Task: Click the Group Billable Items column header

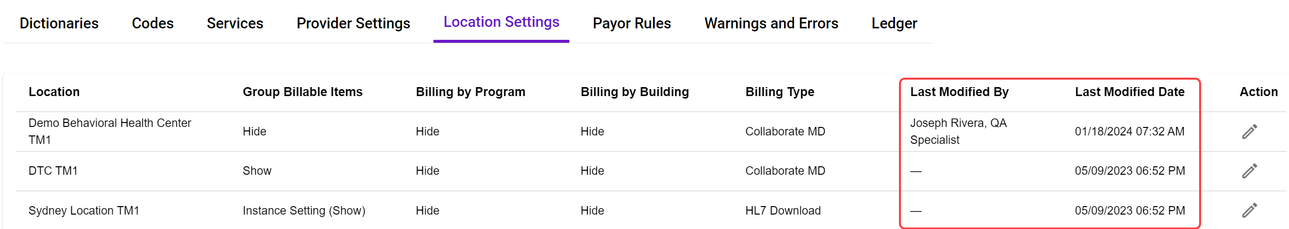Action: click(x=302, y=92)
